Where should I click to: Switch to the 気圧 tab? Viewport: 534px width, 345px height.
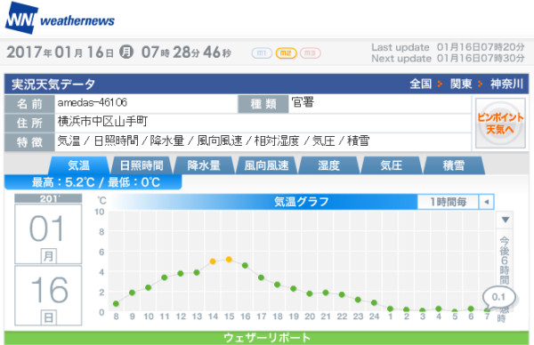click(392, 165)
